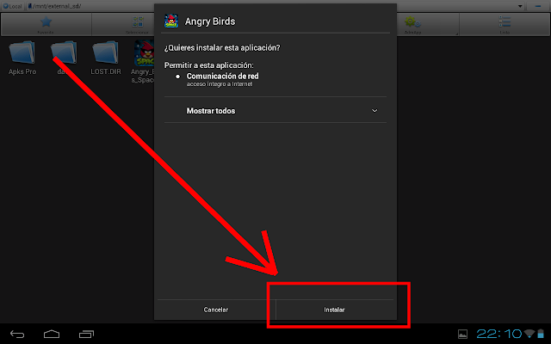Click the Local location button
551x344 pixels.
[x=13, y=6]
